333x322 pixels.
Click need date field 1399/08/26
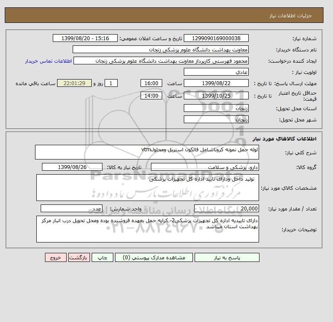[72, 167]
